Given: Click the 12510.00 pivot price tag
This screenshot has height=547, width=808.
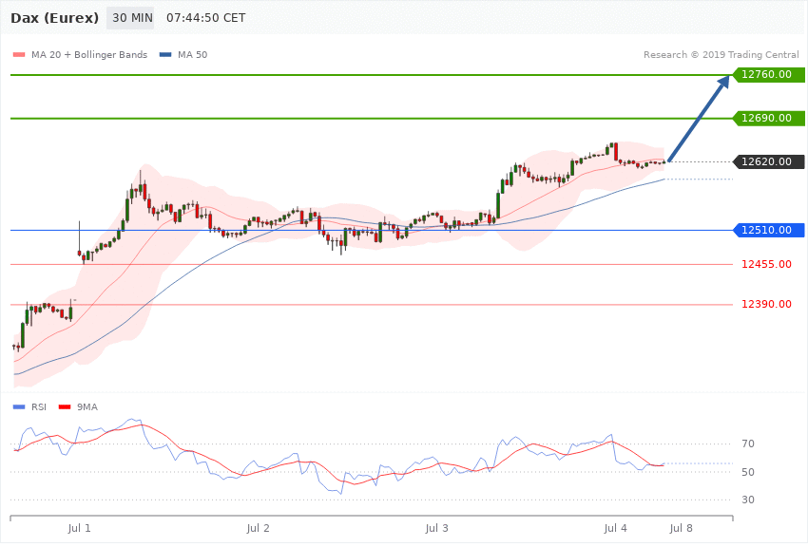Looking at the screenshot, I should tap(768, 230).
